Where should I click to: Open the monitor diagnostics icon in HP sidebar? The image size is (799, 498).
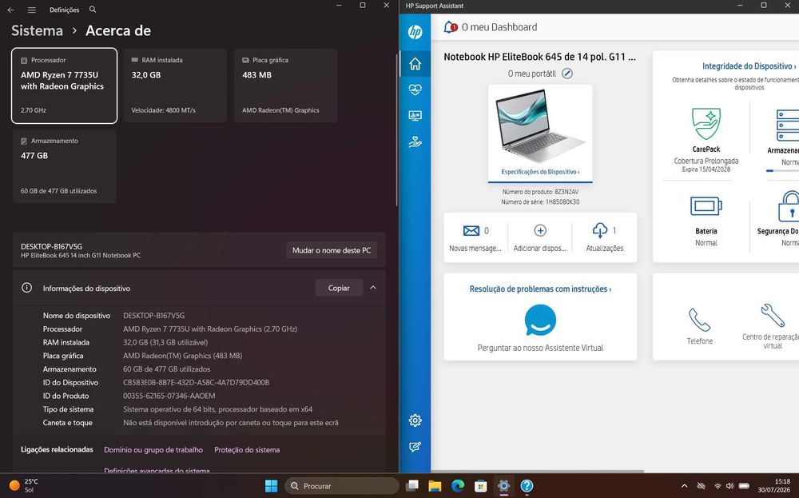(x=415, y=116)
